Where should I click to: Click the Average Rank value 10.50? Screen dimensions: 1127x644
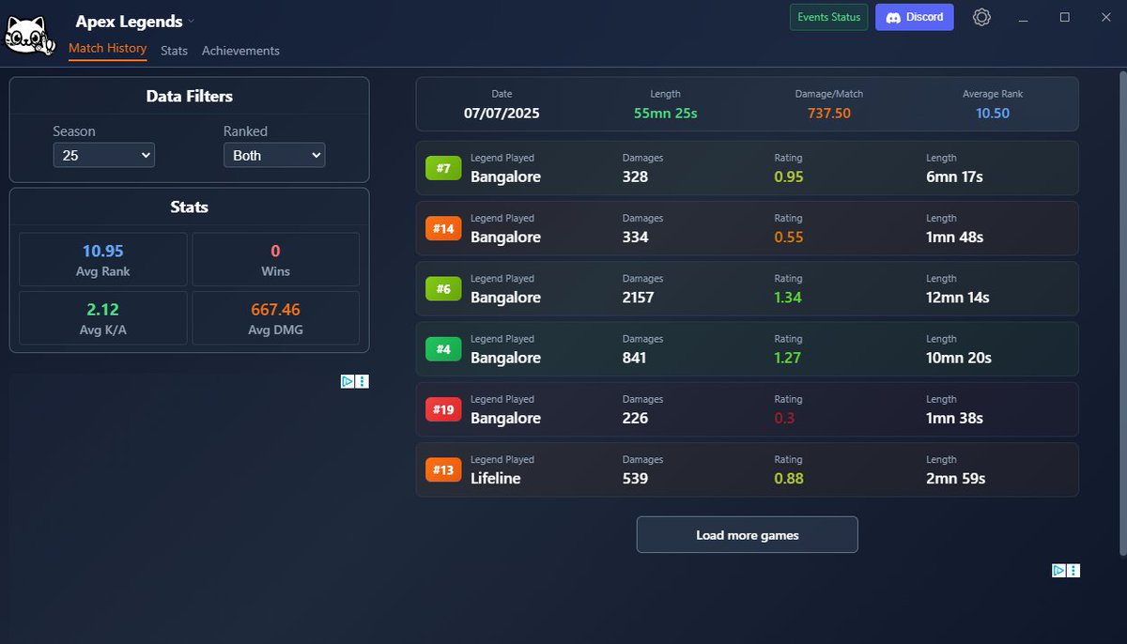[x=993, y=113]
